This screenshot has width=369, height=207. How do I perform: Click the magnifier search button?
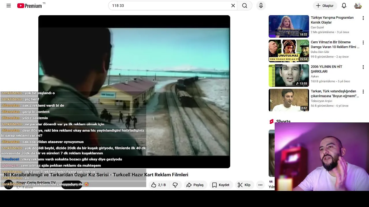(245, 5)
